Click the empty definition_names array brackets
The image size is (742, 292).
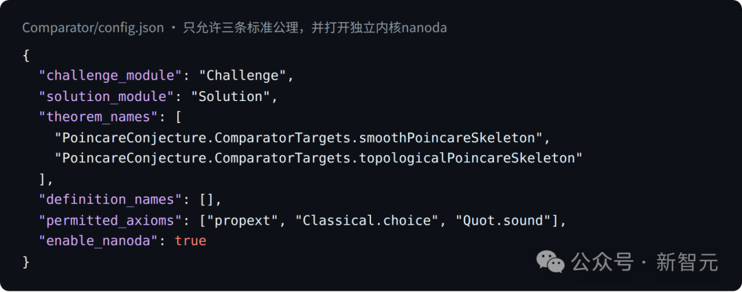click(206, 200)
